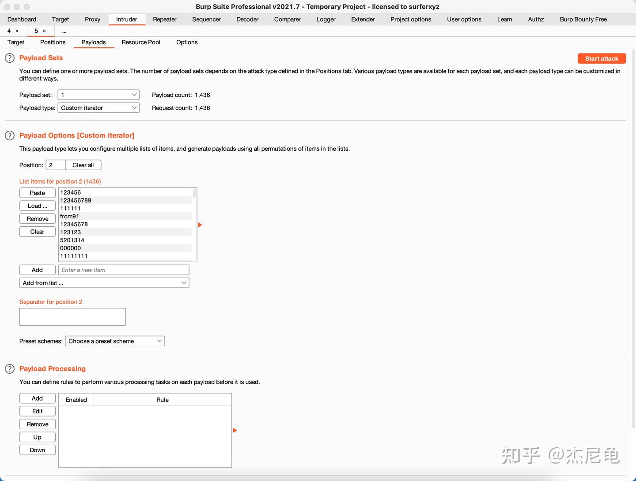Select attack tab number 4
Image resolution: width=636 pixels, height=481 pixels.
pos(9,31)
